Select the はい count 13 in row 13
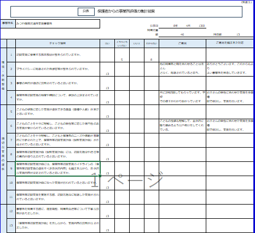This screenshot has height=233, width=255. 107,230
